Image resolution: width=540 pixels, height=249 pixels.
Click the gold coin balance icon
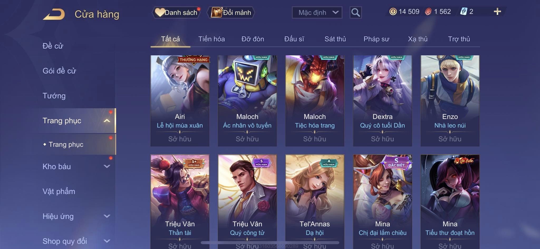tap(393, 12)
